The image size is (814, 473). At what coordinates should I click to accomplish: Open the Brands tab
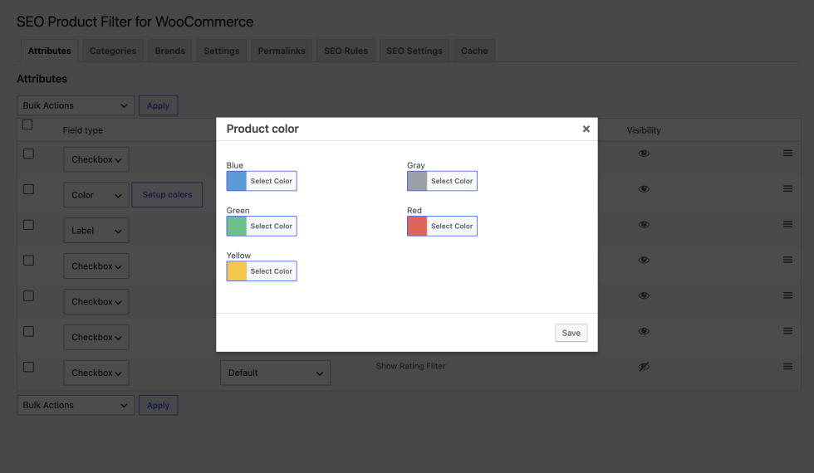pyautogui.click(x=169, y=51)
